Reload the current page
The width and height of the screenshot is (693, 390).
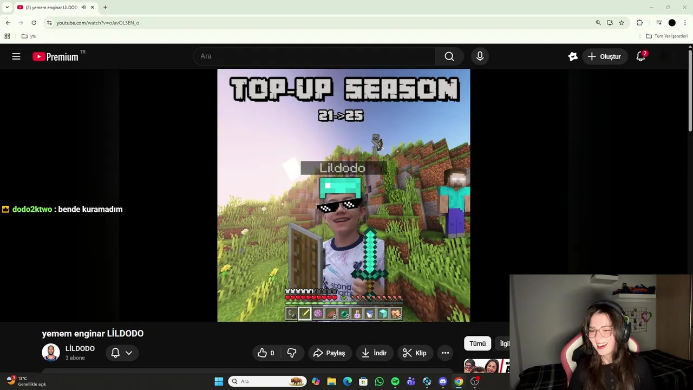[x=34, y=23]
